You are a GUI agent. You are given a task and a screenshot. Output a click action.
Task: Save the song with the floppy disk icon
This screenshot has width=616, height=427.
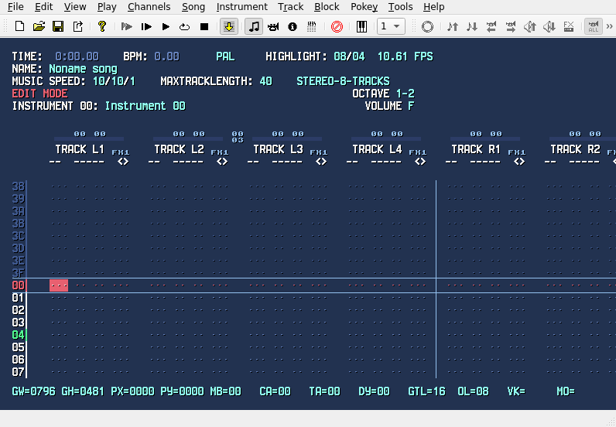pos(58,27)
